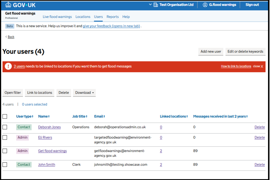Viewport: 270px width, 180px height.
Task: Sort by Messages received in last 2 years
Action: [220, 116]
